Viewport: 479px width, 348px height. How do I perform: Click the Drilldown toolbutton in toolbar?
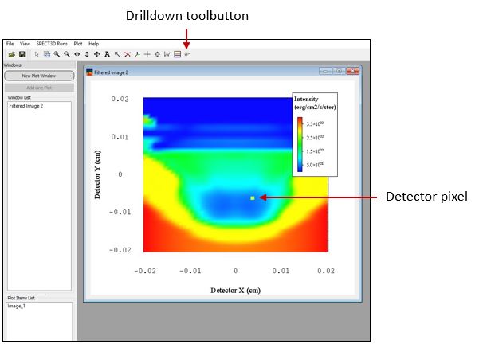(187, 54)
